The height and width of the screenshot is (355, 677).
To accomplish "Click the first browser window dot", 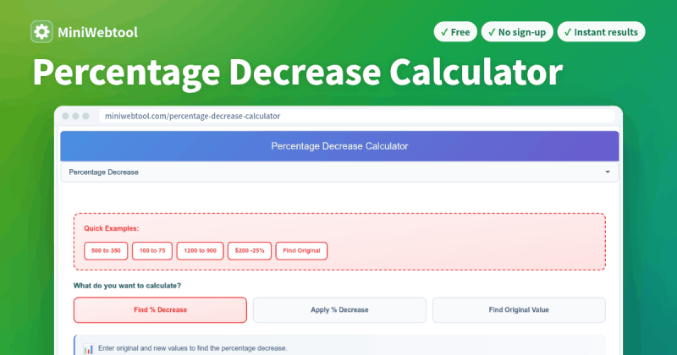I will coord(66,116).
